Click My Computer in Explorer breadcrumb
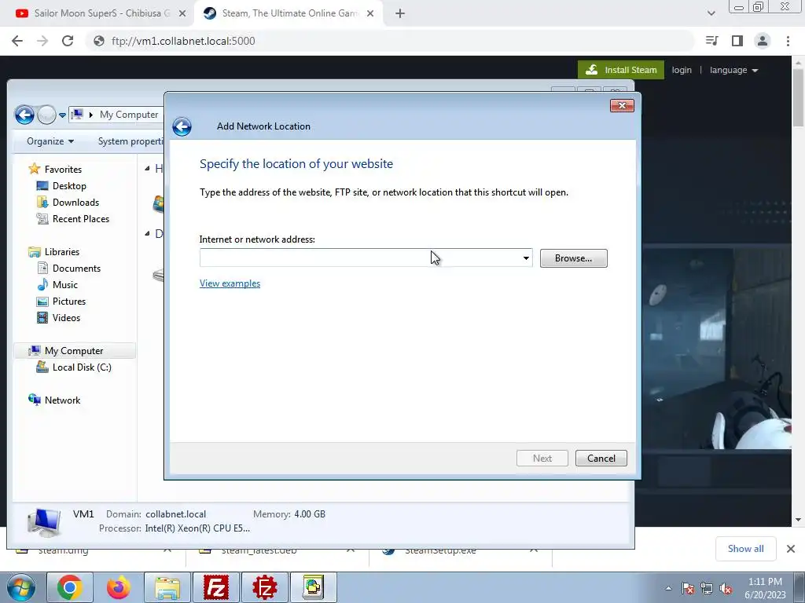 click(x=129, y=115)
